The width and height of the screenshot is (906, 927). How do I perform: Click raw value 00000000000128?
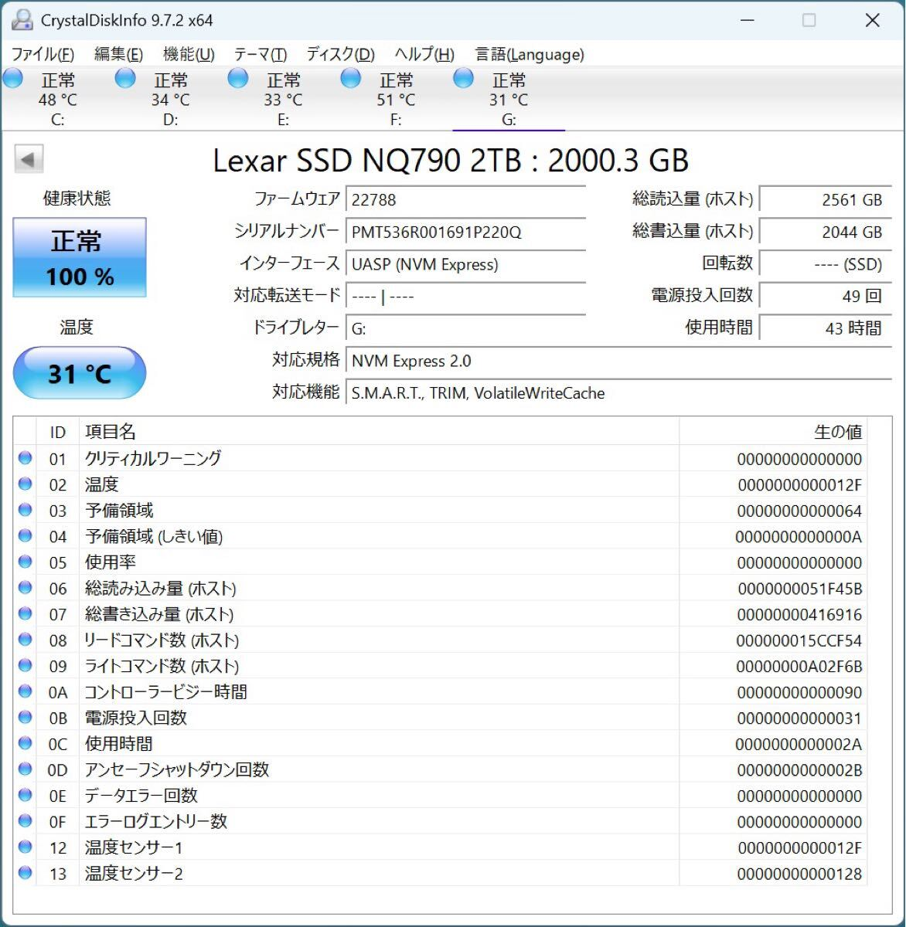(799, 874)
